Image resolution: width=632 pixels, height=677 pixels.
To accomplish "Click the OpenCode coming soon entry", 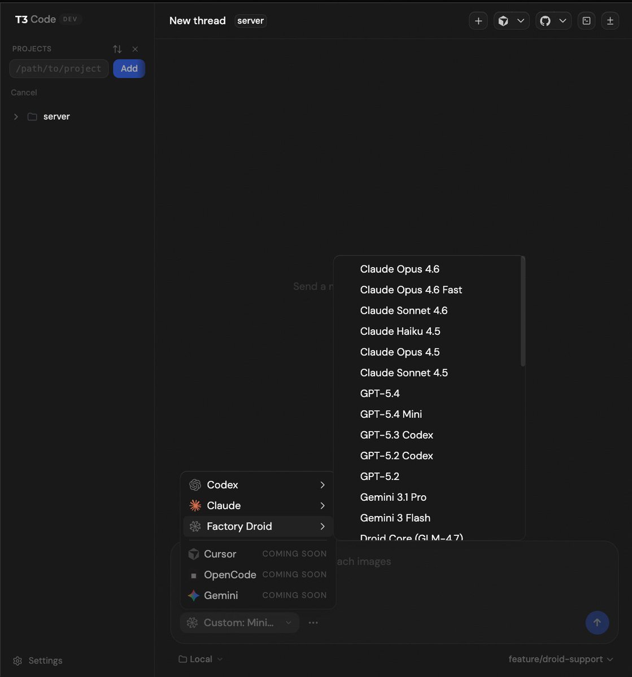I will point(258,575).
